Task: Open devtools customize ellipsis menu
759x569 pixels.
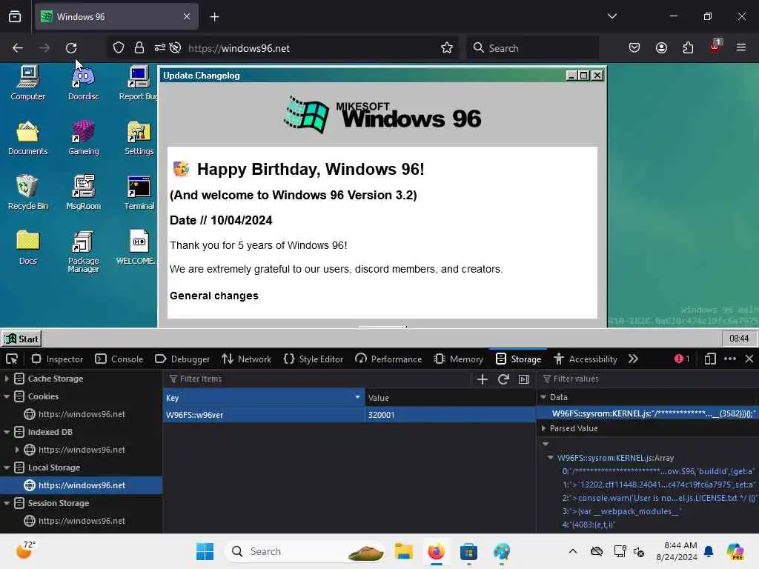Action: 730,359
